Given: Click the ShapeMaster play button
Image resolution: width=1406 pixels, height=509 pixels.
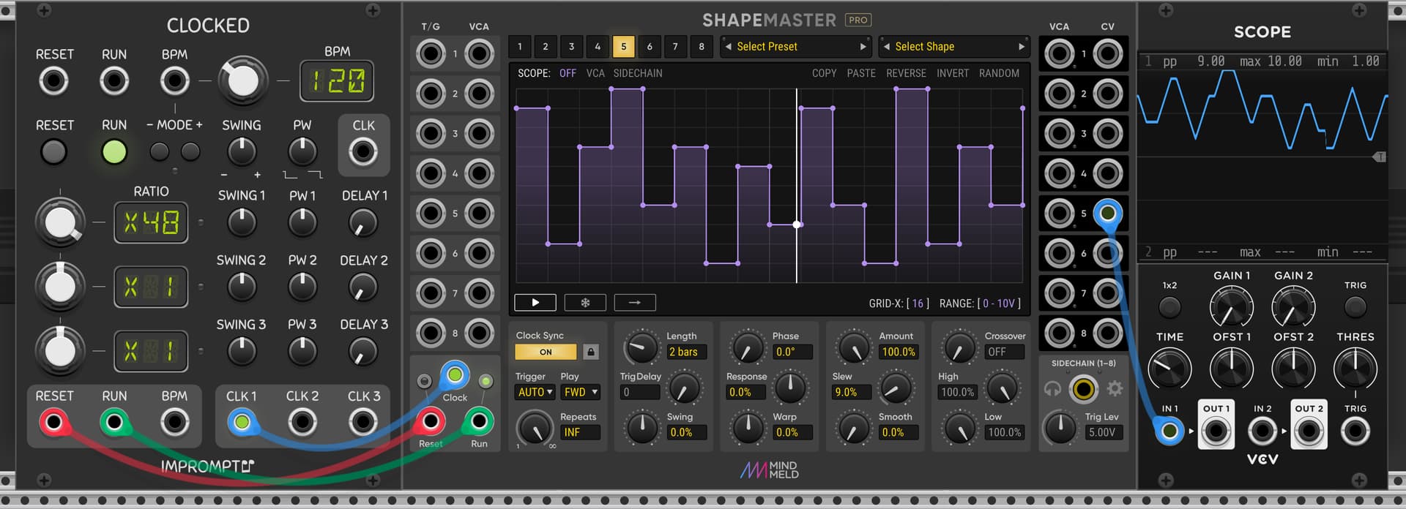Looking at the screenshot, I should pyautogui.click(x=535, y=303).
